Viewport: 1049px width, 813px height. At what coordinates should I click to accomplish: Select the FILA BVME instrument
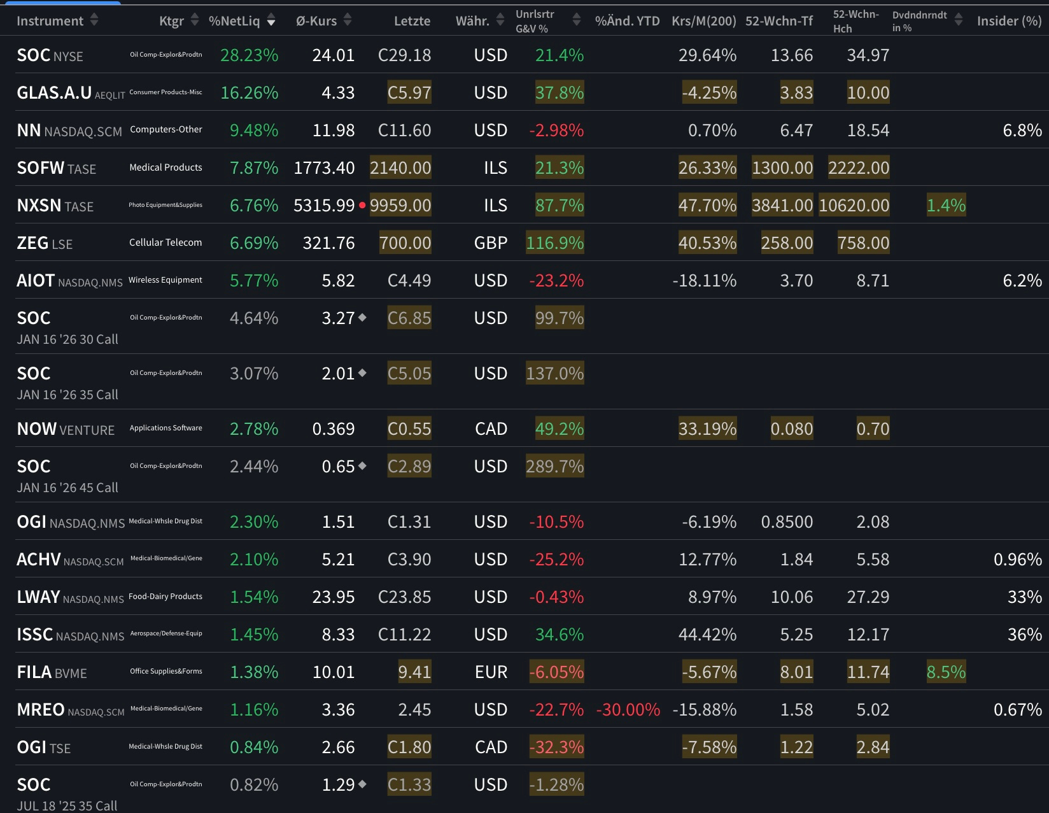[x=52, y=672]
